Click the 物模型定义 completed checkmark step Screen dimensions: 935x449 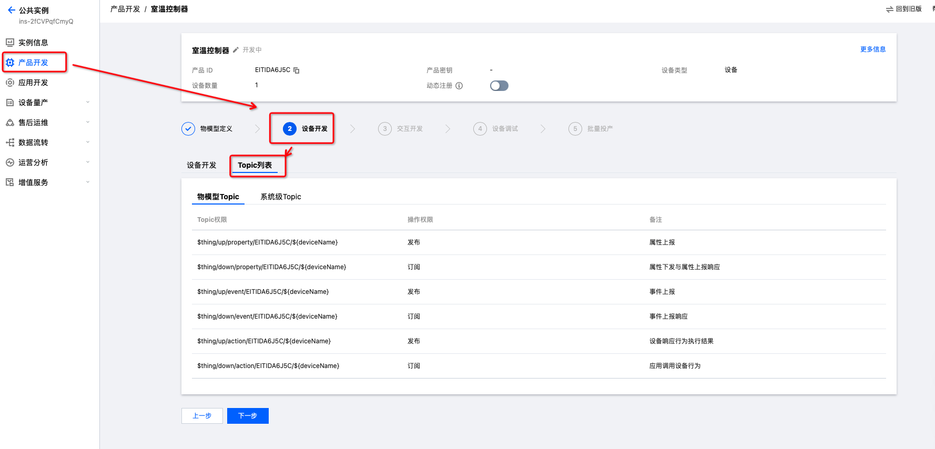(x=188, y=129)
